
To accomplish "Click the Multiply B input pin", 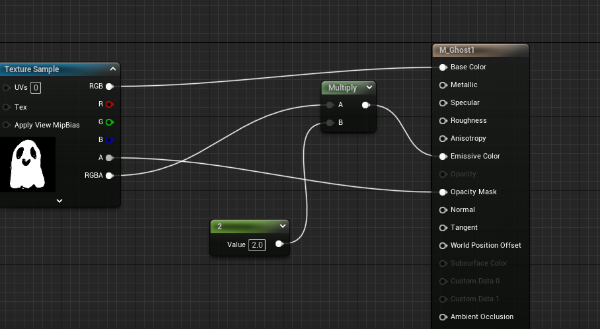I will (330, 123).
